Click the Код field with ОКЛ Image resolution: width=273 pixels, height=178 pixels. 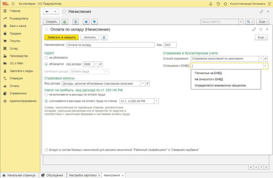click(170, 45)
